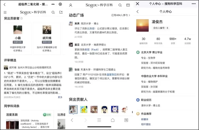Screen dimensions: 199x130
Task: Tap the share icon in the article header
Action: [x=61, y=12]
